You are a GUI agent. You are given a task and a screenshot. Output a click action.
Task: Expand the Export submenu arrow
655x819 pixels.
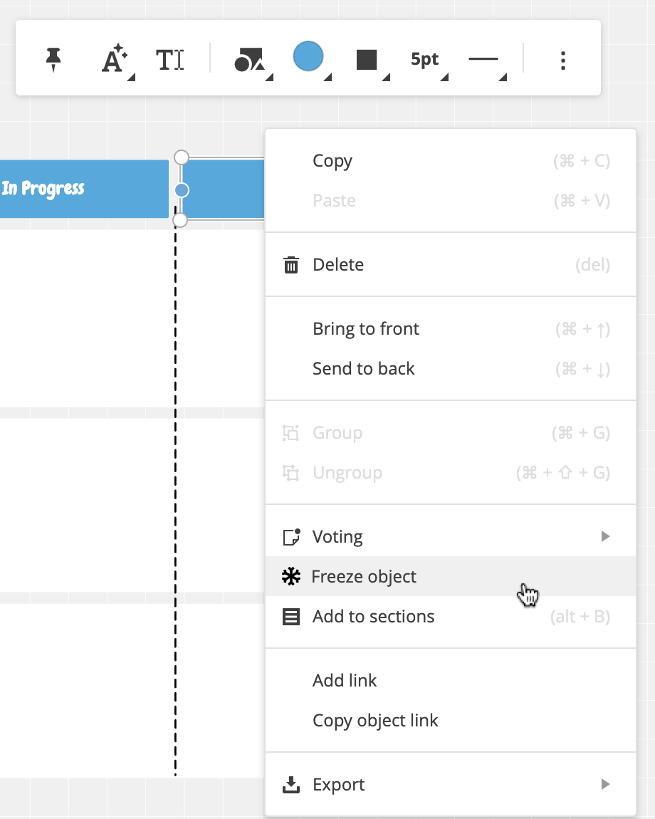[x=605, y=784]
